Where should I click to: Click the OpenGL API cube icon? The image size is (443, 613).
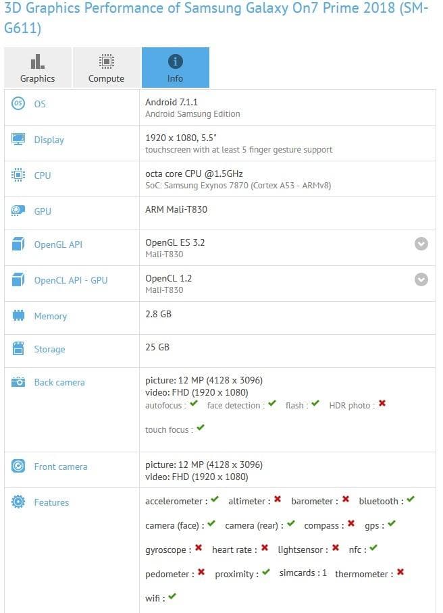coord(18,244)
